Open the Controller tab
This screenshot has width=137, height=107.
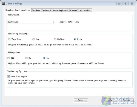tap(76, 10)
